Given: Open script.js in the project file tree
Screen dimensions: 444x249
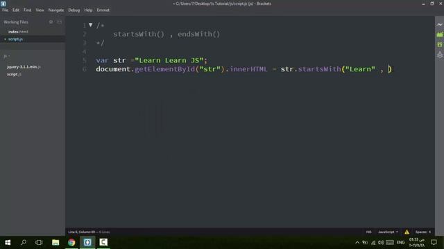Looking at the screenshot, I should 14,74.
